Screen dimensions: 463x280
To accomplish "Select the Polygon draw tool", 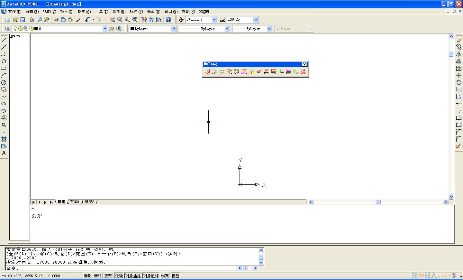I will tap(4, 61).
